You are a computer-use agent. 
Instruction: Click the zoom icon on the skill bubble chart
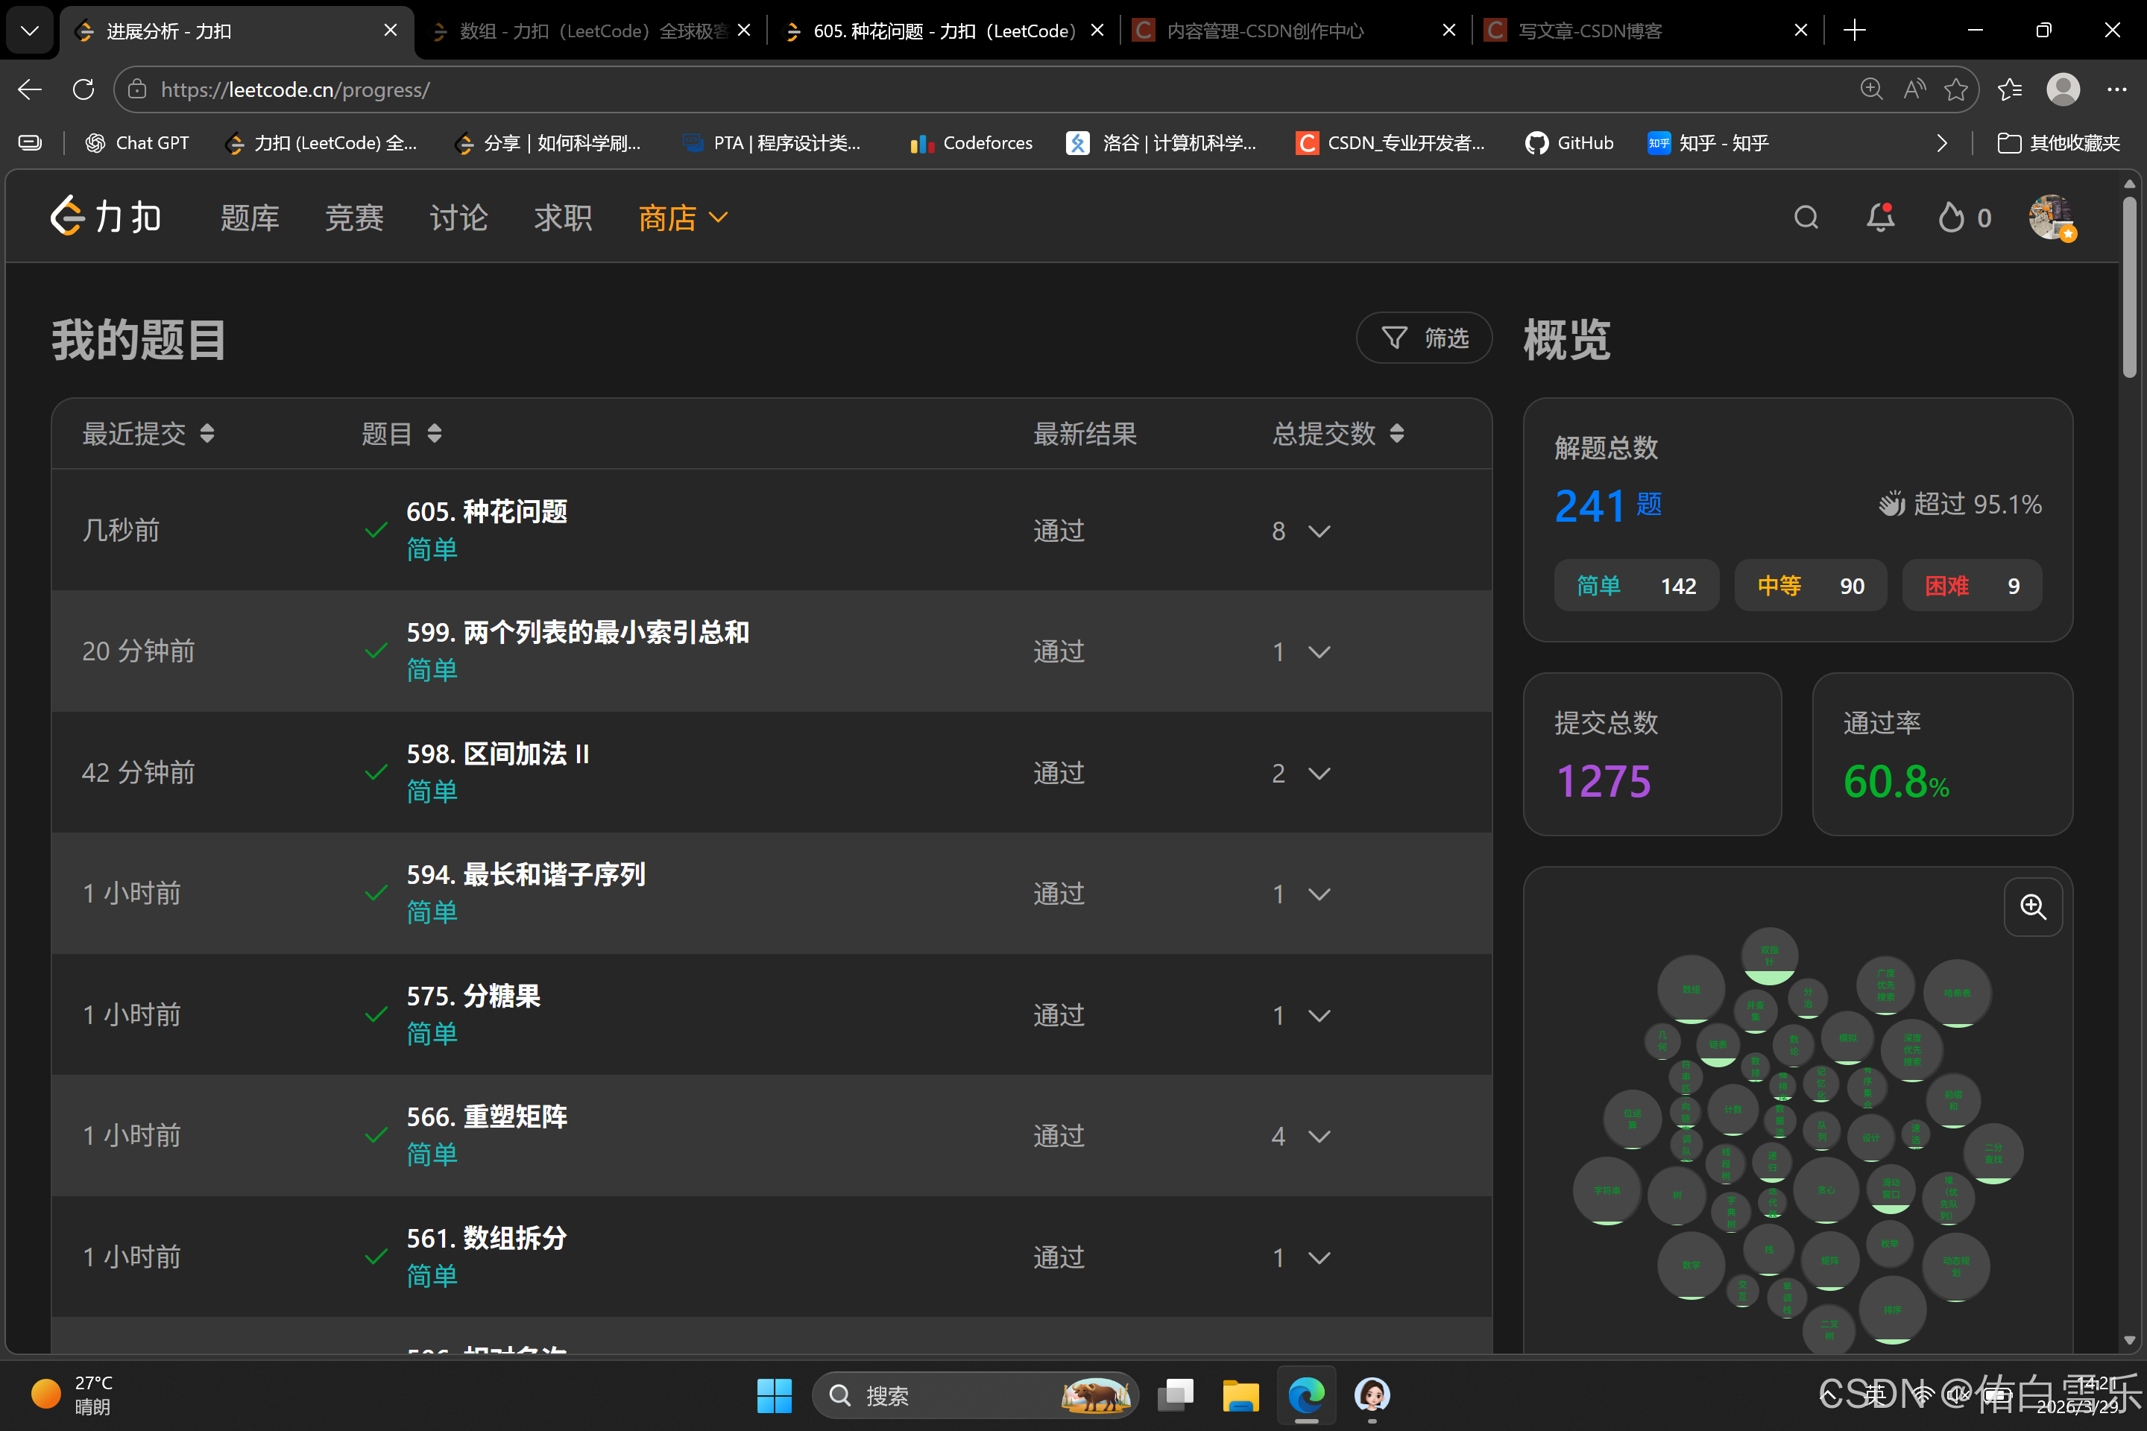(2033, 906)
